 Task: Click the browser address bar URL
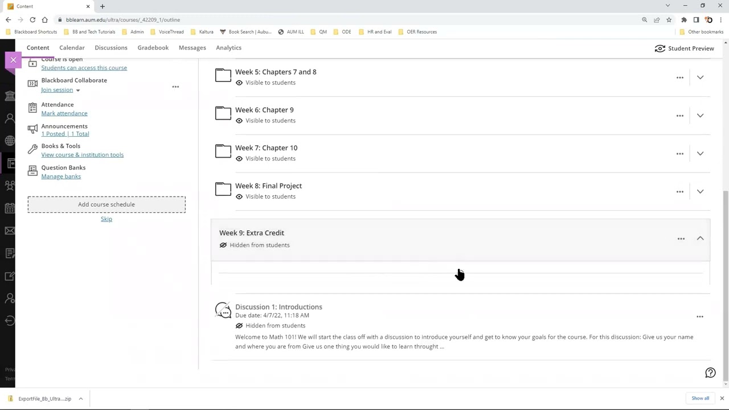(123, 20)
